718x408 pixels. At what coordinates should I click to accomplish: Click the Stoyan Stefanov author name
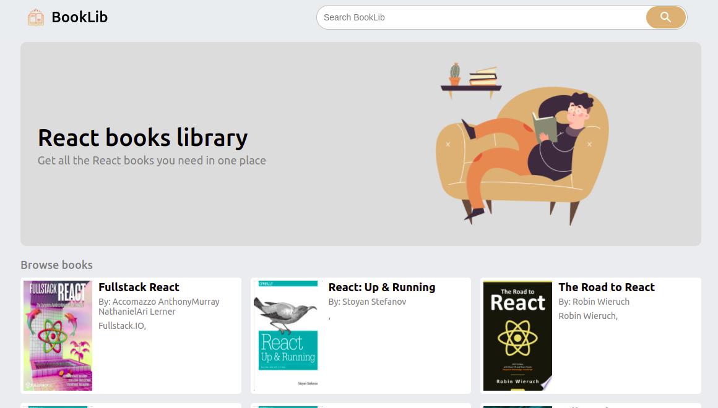(x=374, y=302)
